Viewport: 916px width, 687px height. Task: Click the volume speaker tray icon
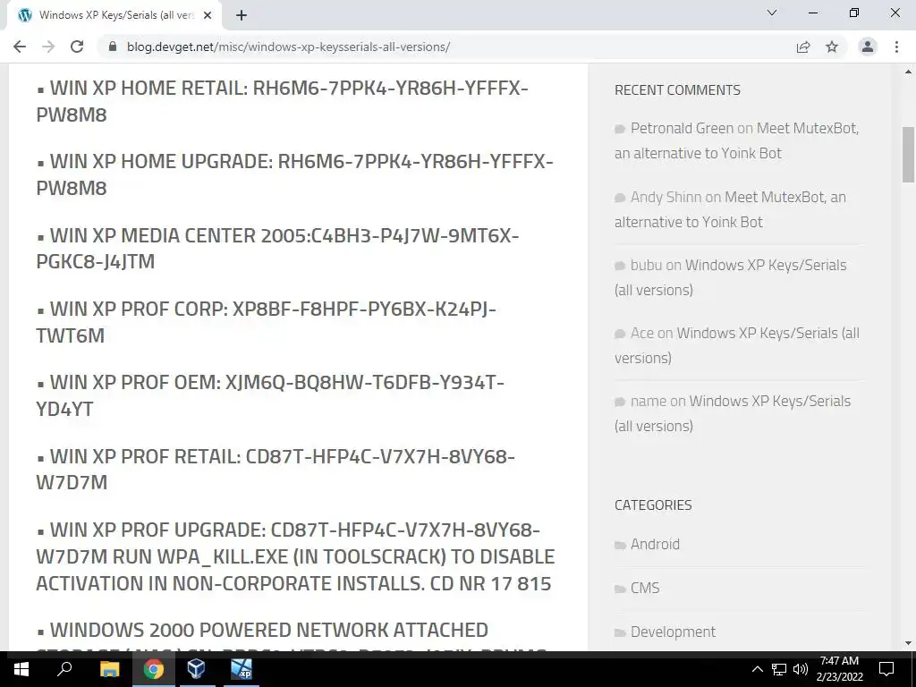point(801,669)
